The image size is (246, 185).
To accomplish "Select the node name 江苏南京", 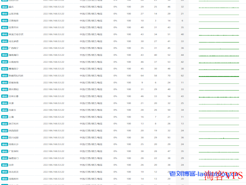I will [x=14, y=21].
